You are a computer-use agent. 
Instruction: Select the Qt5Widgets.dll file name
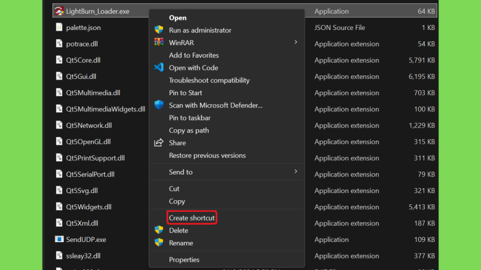pyautogui.click(x=89, y=207)
